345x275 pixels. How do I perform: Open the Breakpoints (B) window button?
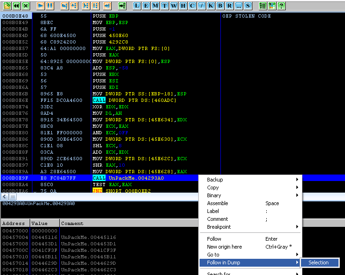click(x=220, y=6)
